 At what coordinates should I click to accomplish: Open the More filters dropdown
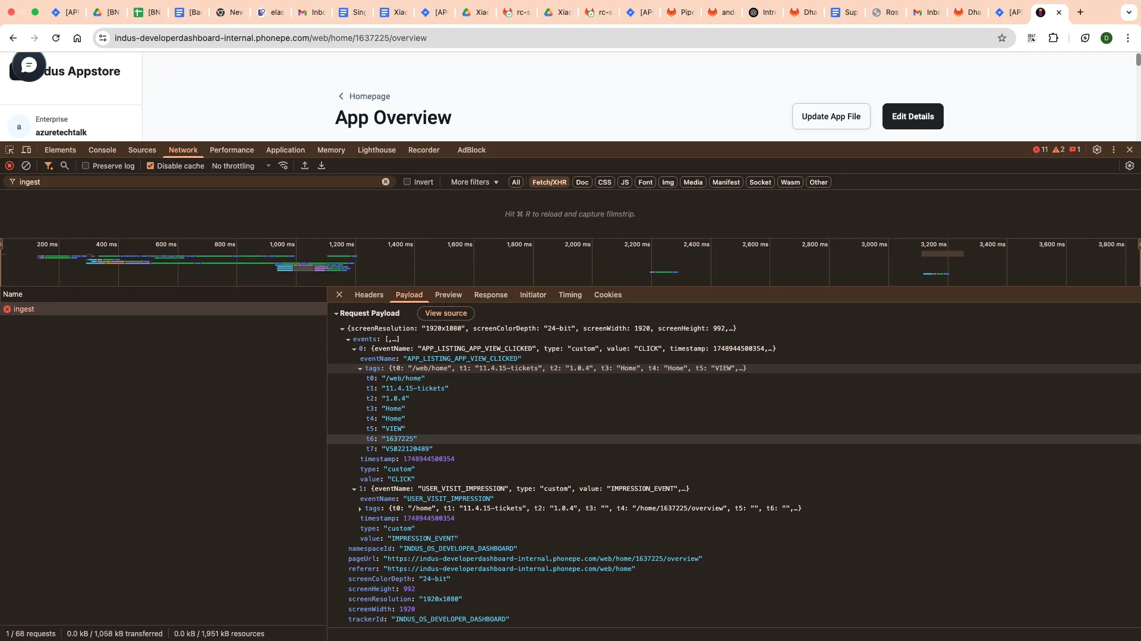click(474, 182)
